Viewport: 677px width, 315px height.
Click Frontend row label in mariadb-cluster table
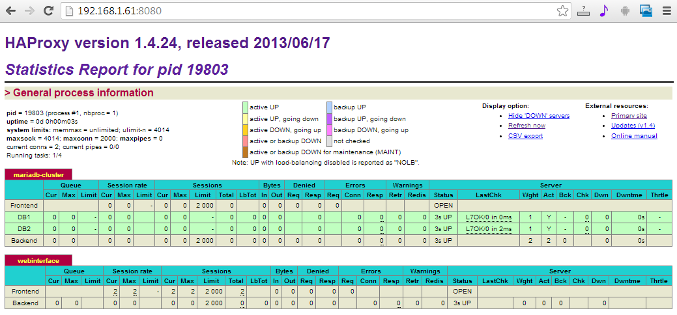point(24,206)
